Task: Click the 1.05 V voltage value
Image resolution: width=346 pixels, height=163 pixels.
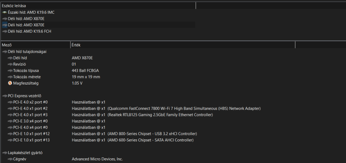Action: point(77,83)
